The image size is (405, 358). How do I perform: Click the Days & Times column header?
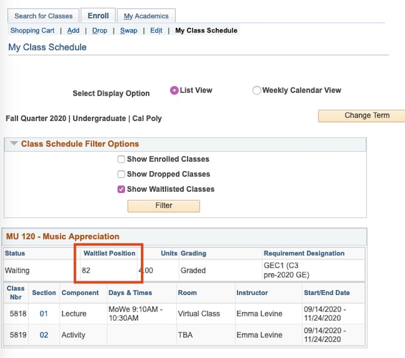tap(130, 292)
